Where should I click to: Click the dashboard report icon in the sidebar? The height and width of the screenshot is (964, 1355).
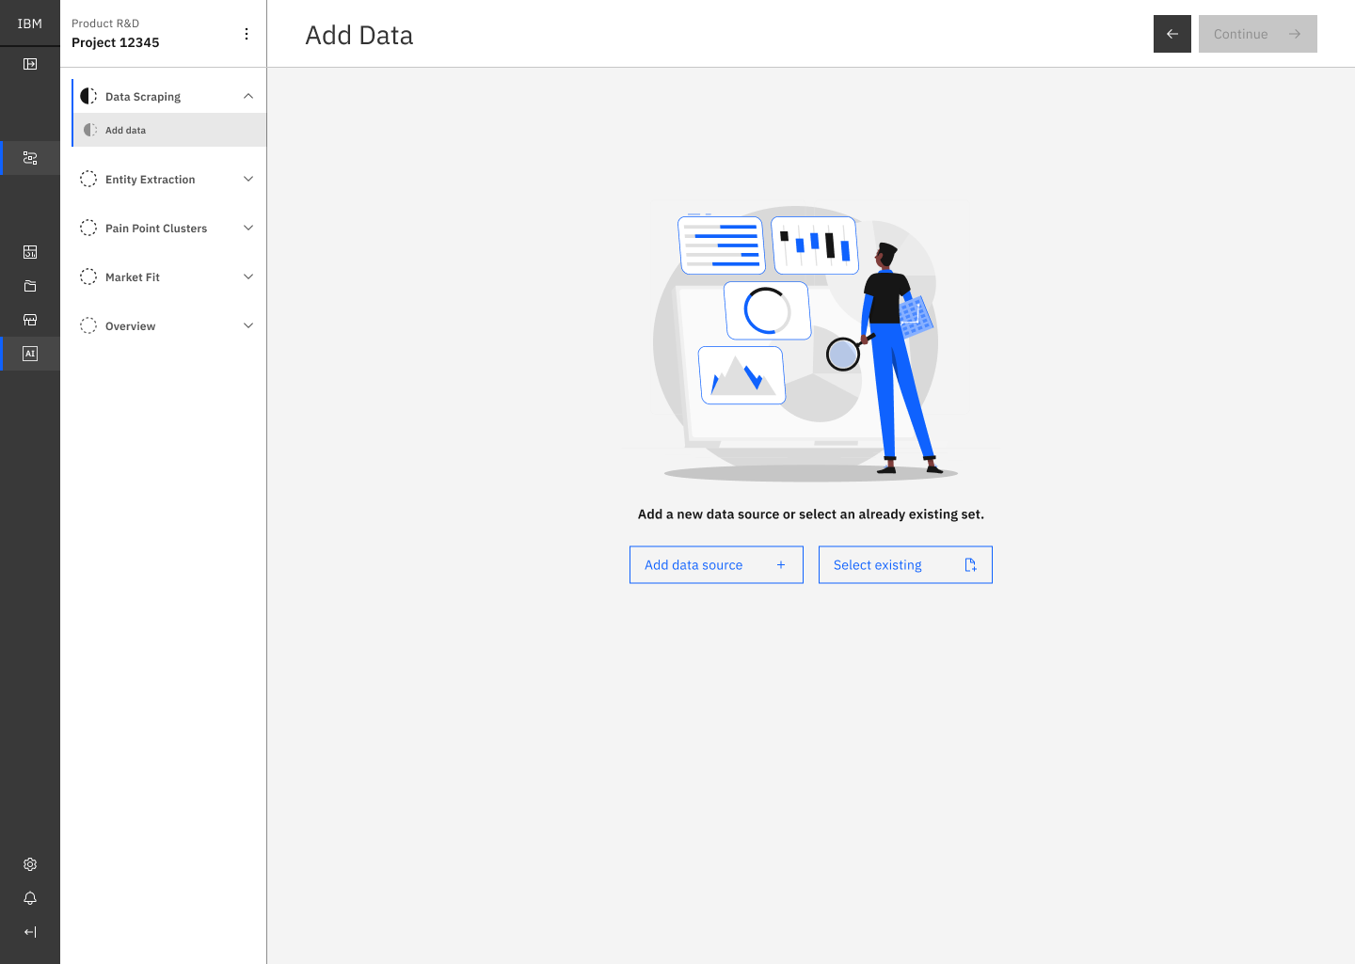pos(30,252)
